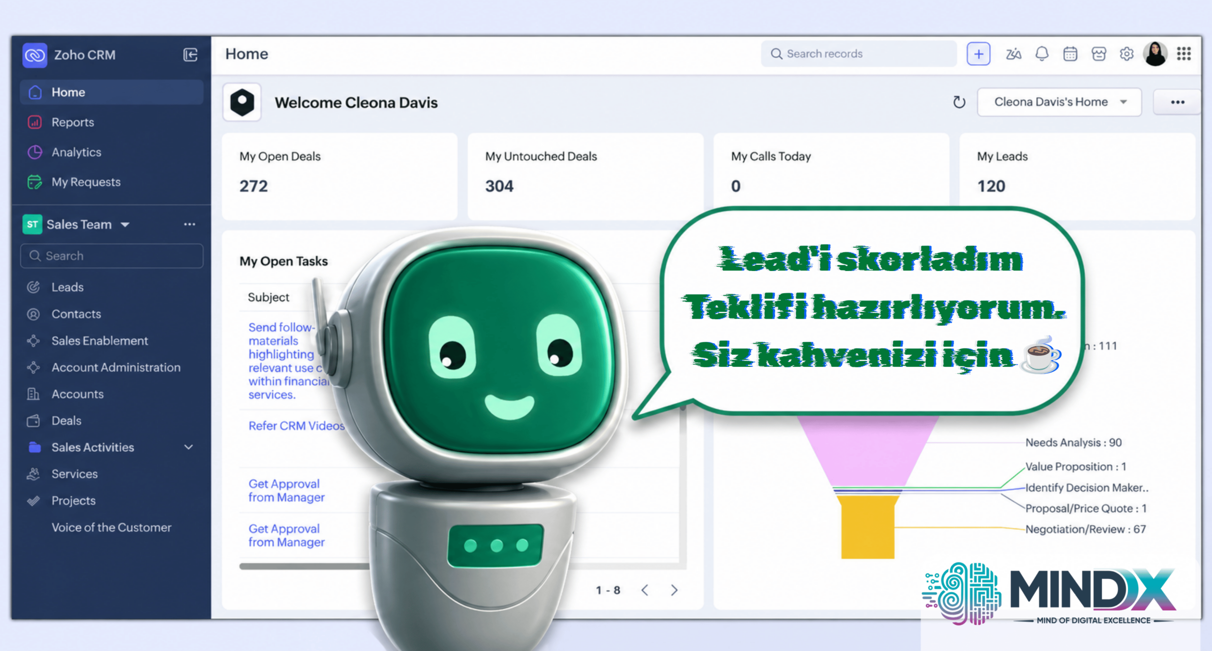
Task: Click the Value Proposition : 1 label
Action: [1076, 467]
